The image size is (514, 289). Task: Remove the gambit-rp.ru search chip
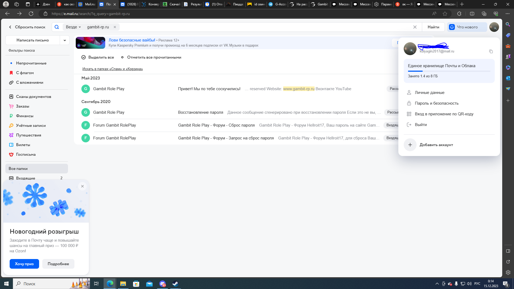click(x=115, y=27)
